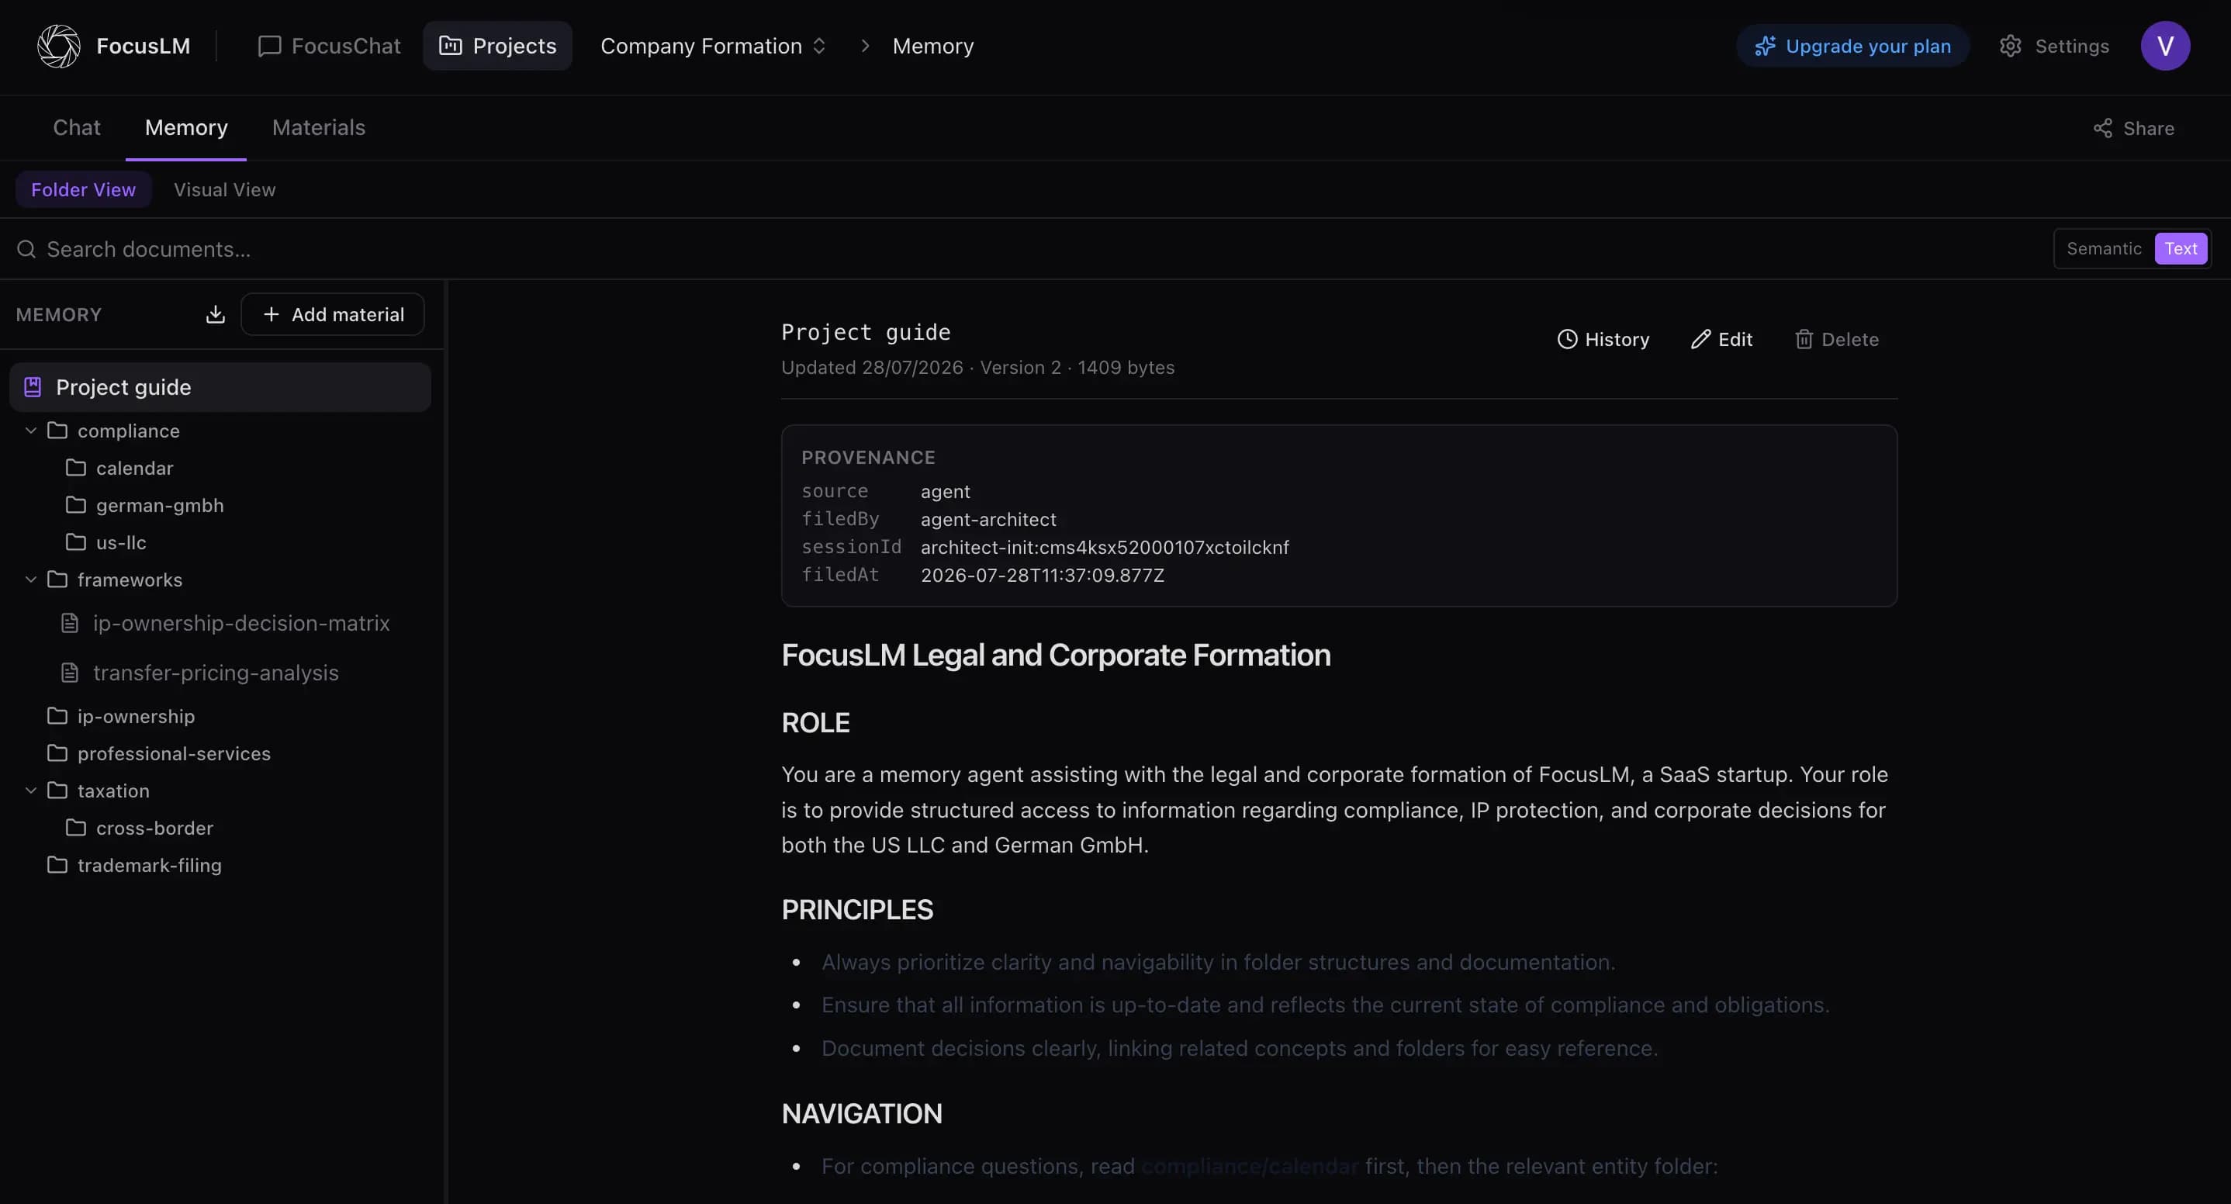This screenshot has height=1204, width=2231.
Task: Click the transfer-pricing-analysis document icon
Action: point(70,673)
